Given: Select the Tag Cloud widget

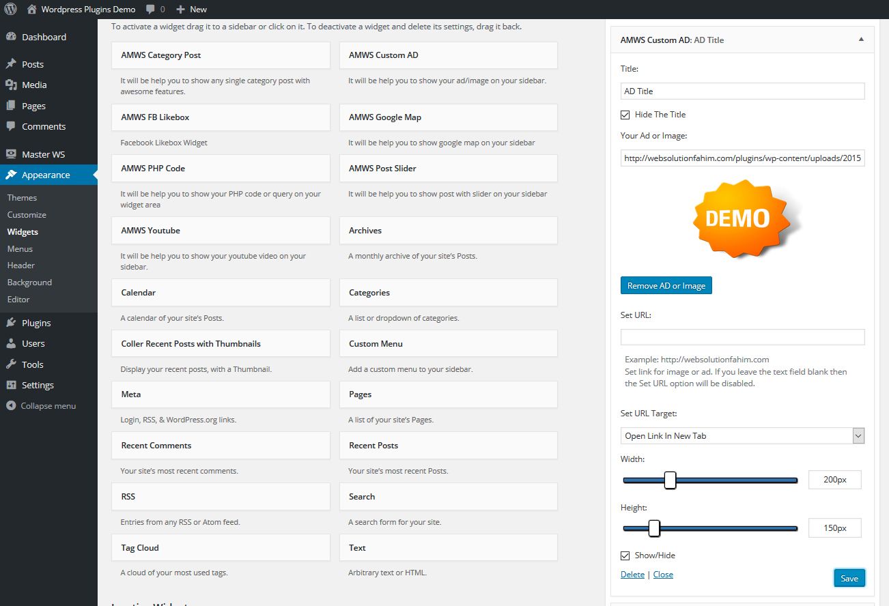Looking at the screenshot, I should (221, 548).
